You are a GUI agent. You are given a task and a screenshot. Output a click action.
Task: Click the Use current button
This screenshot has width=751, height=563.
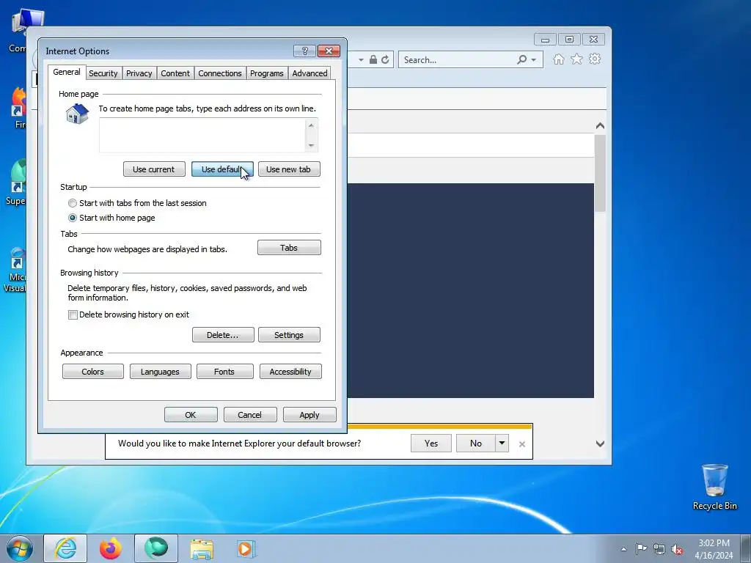[154, 169]
